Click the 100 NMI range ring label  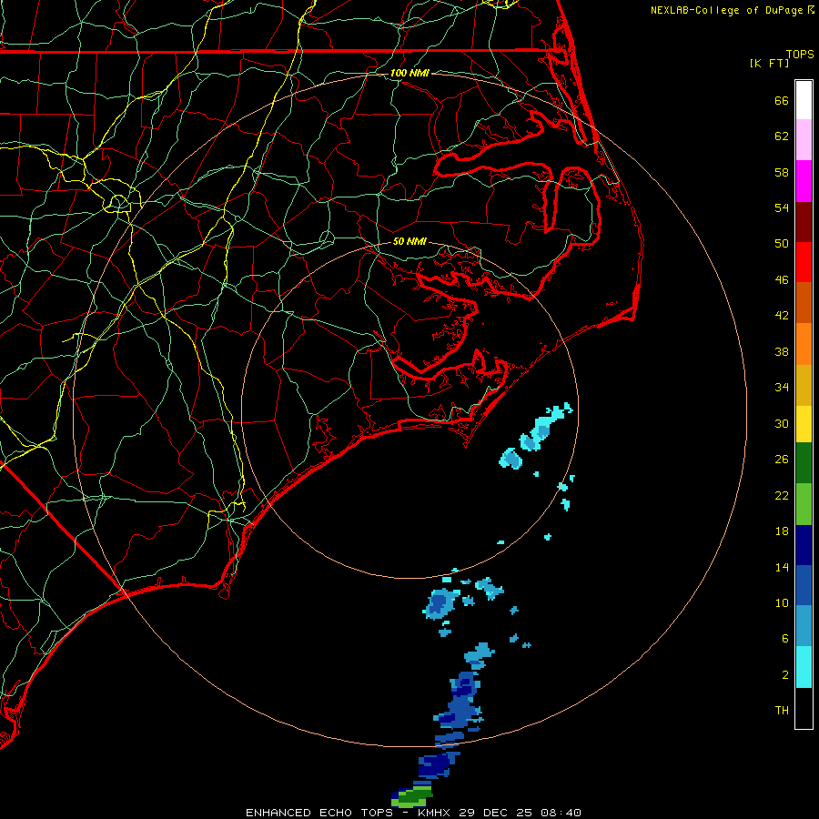click(x=409, y=73)
